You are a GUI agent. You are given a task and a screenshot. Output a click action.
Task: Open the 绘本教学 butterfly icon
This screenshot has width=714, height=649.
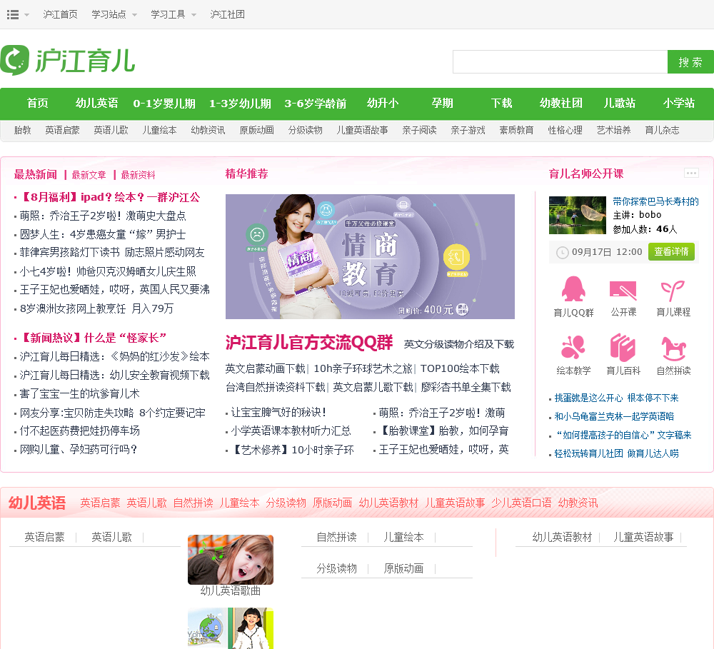573,348
